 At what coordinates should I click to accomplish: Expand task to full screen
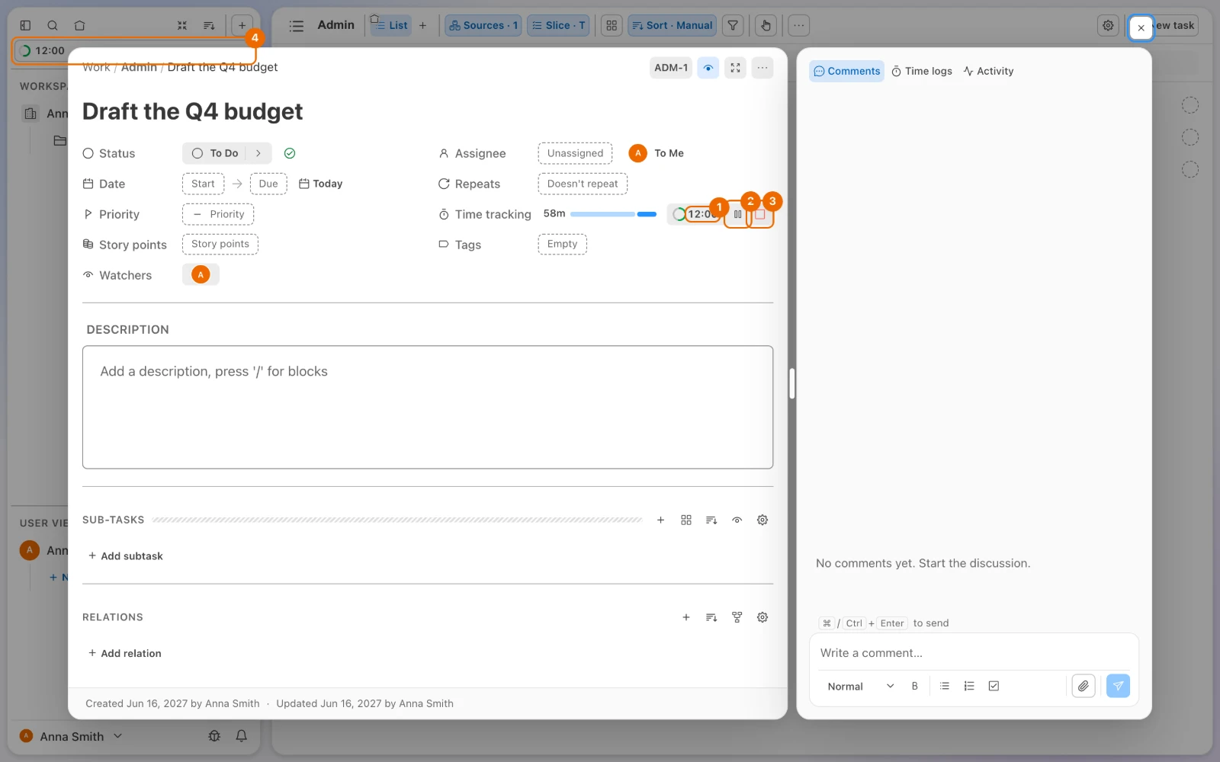click(735, 68)
